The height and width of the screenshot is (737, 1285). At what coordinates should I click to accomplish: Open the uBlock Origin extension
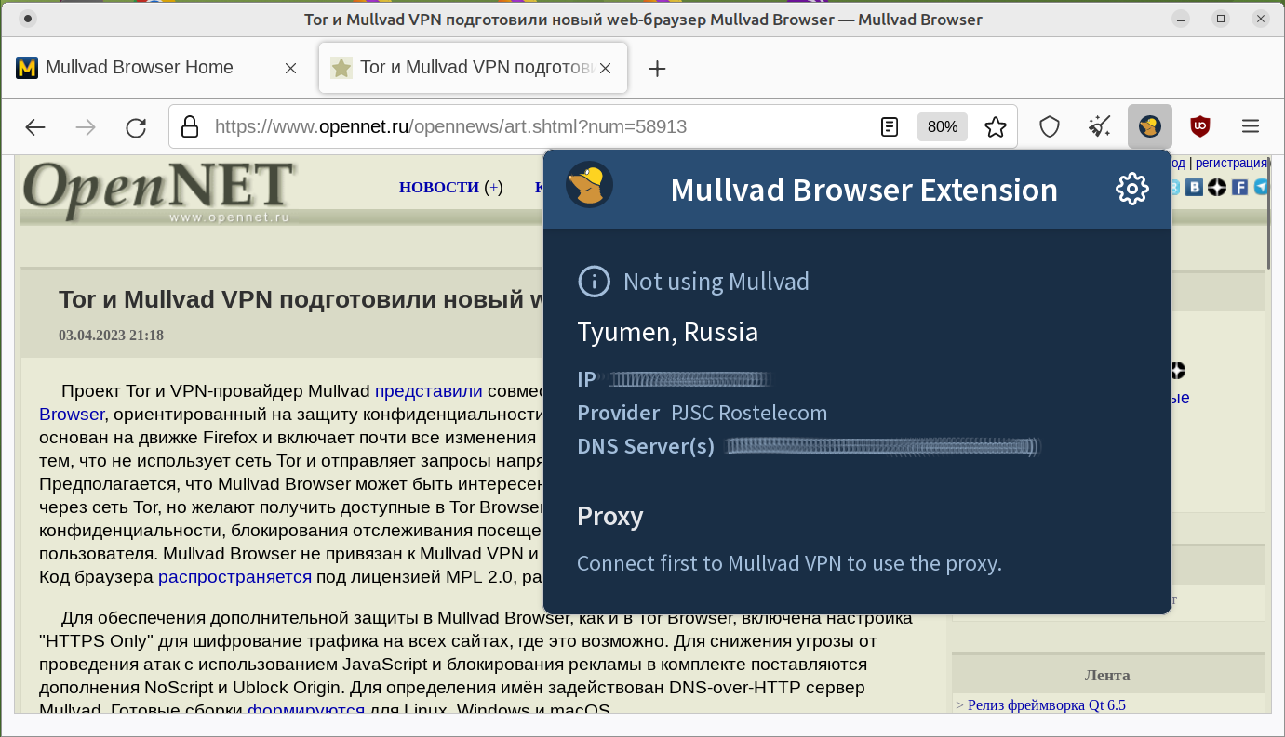click(x=1200, y=126)
